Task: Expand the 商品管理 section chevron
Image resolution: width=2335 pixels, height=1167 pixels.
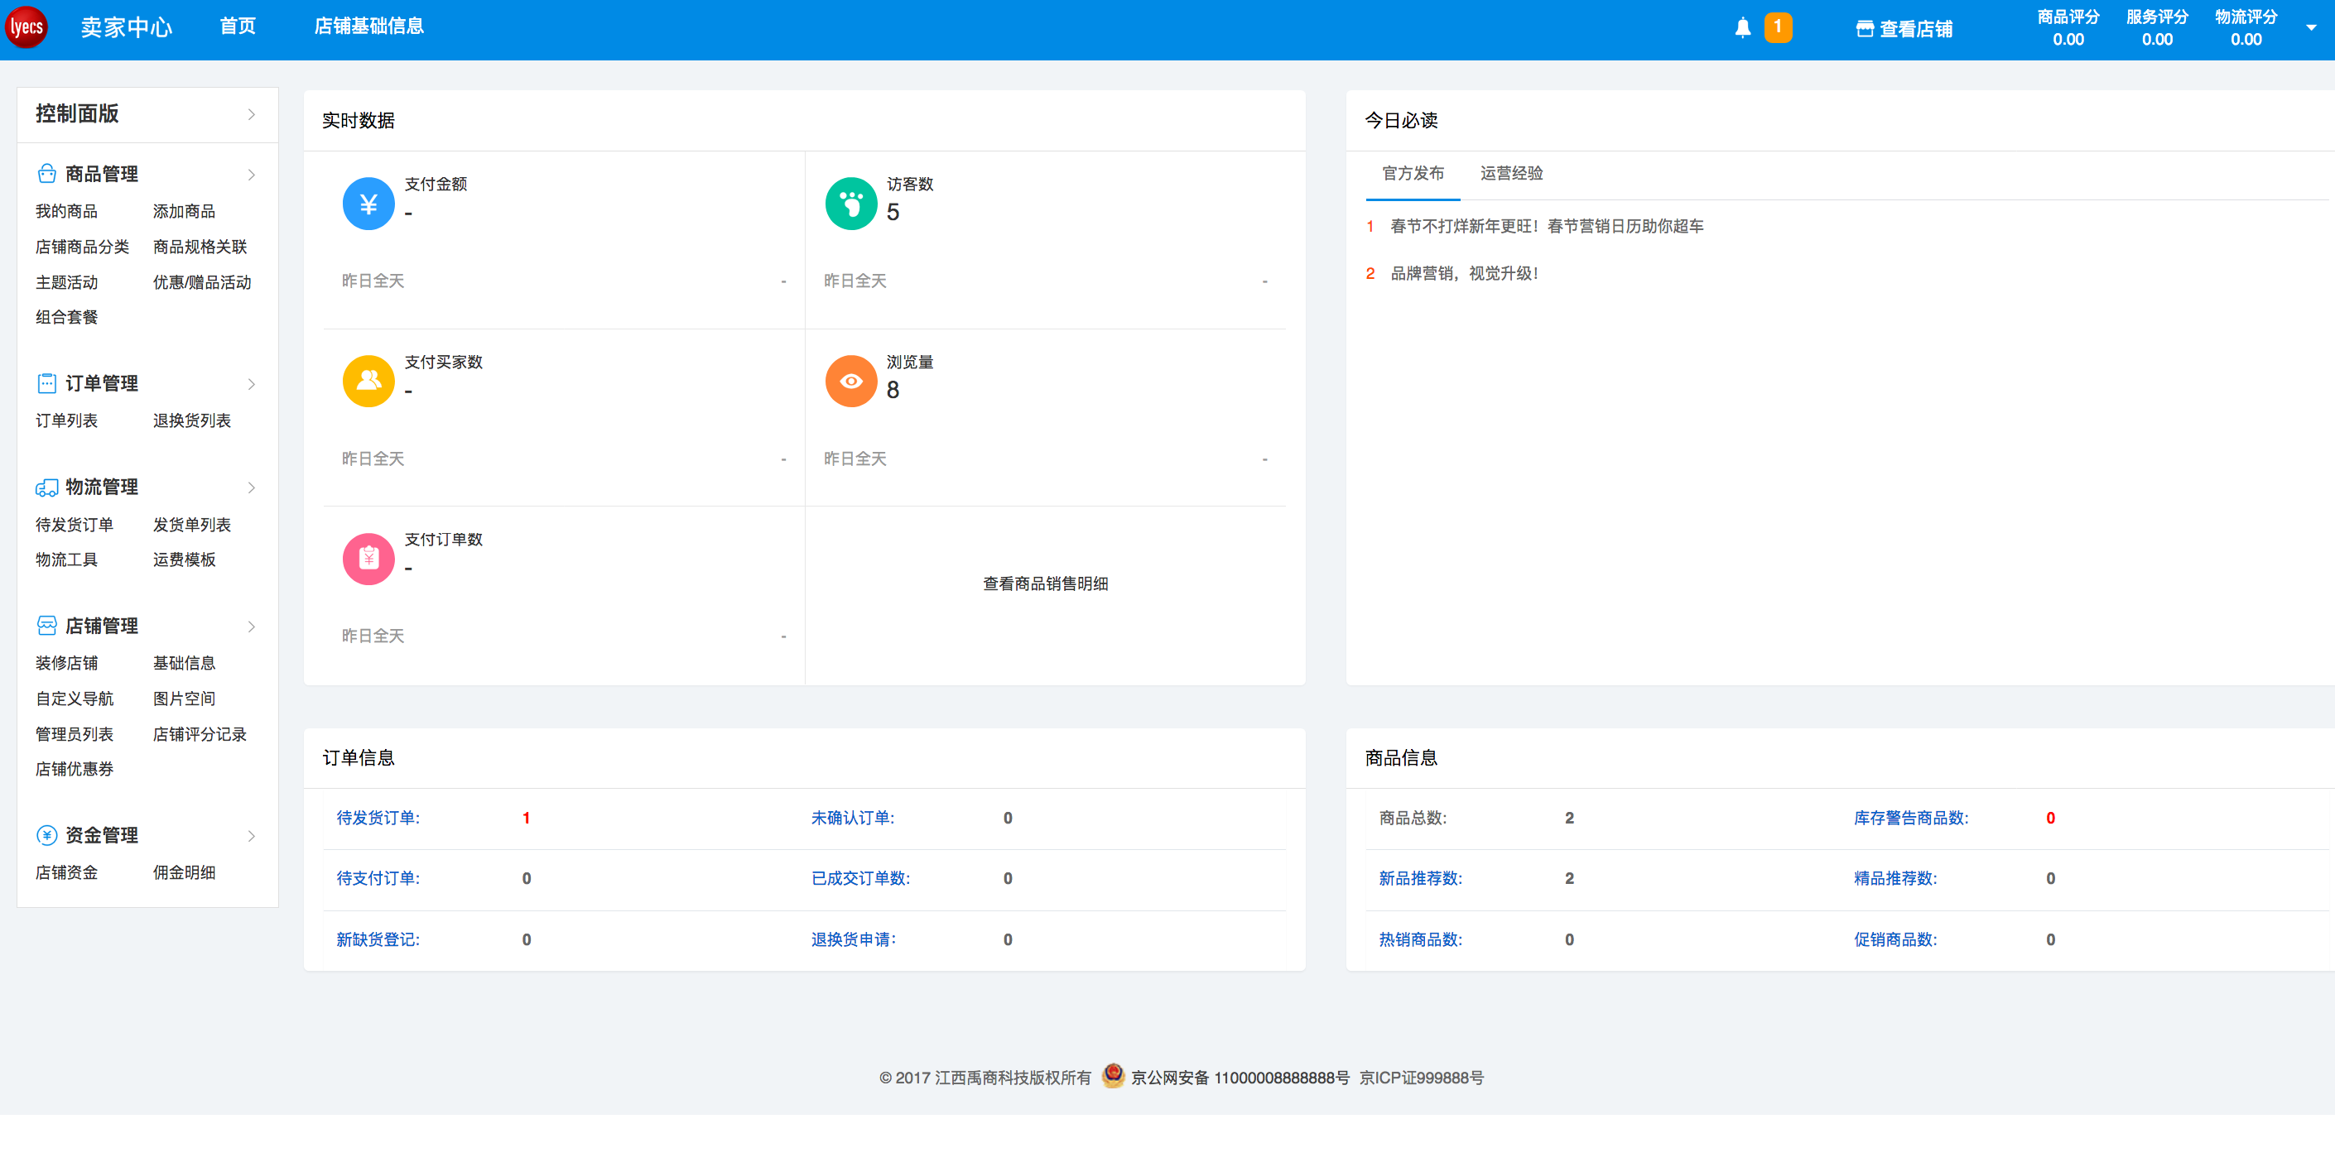Action: 251,174
